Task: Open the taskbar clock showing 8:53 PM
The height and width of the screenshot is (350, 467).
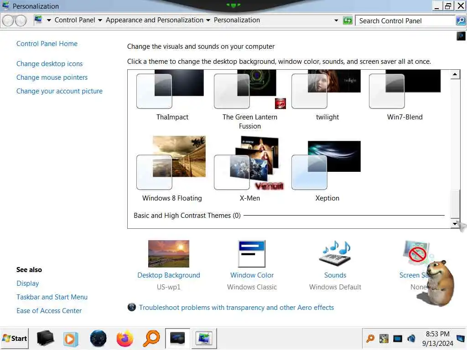Action: tap(437, 339)
